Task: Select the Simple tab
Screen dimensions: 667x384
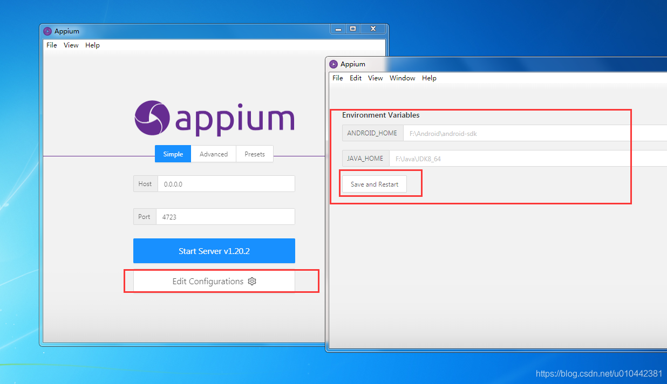Action: pyautogui.click(x=173, y=154)
